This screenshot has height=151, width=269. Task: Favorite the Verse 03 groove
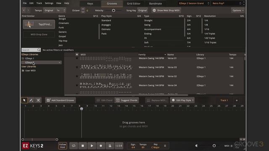[77, 67]
